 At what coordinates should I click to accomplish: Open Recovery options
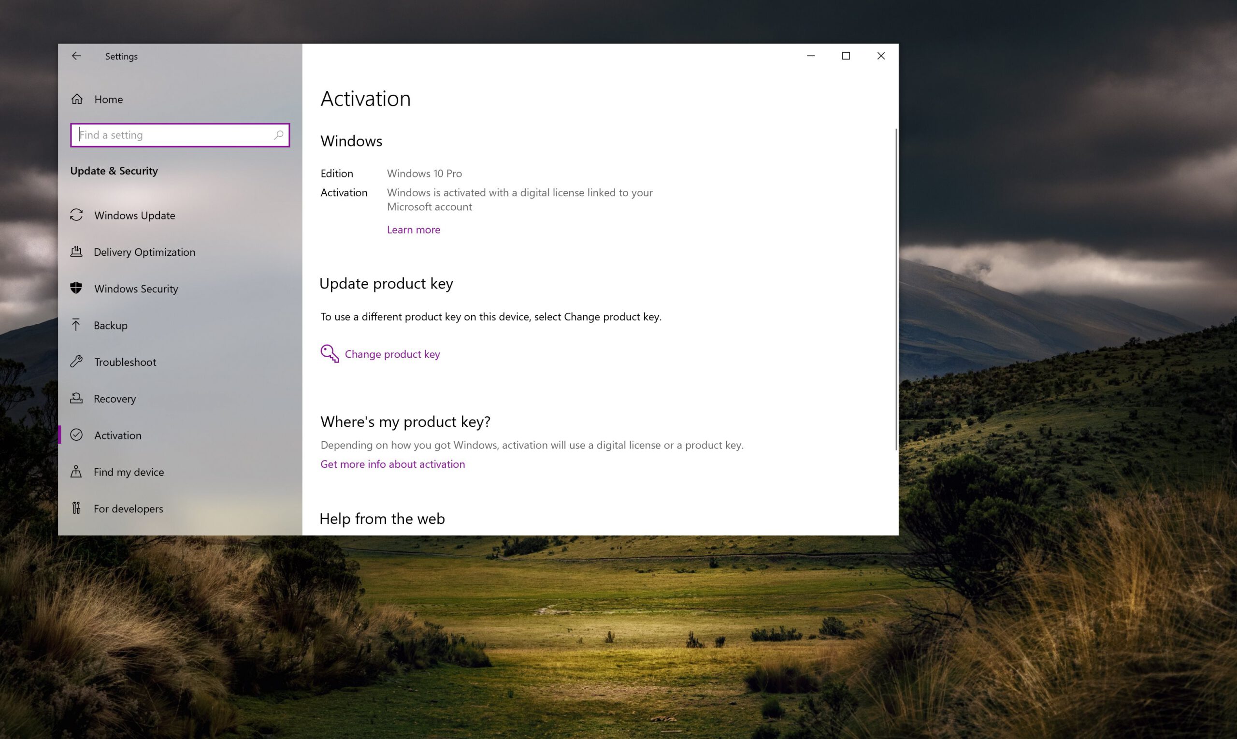pyautogui.click(x=180, y=398)
